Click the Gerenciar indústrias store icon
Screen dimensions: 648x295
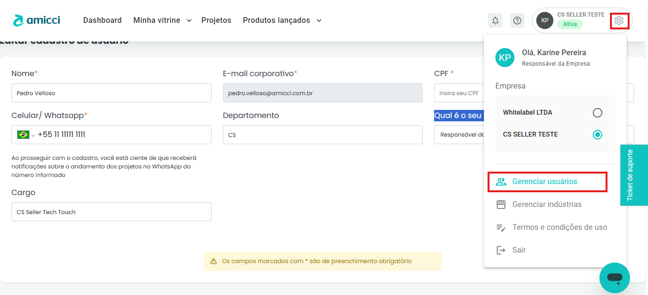coord(501,205)
